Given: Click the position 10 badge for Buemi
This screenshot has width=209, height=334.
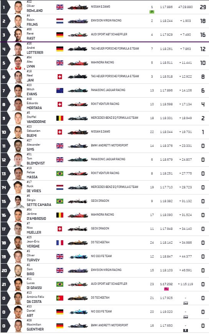Looking at the screenshot, I should pyautogui.click(x=4, y=132).
